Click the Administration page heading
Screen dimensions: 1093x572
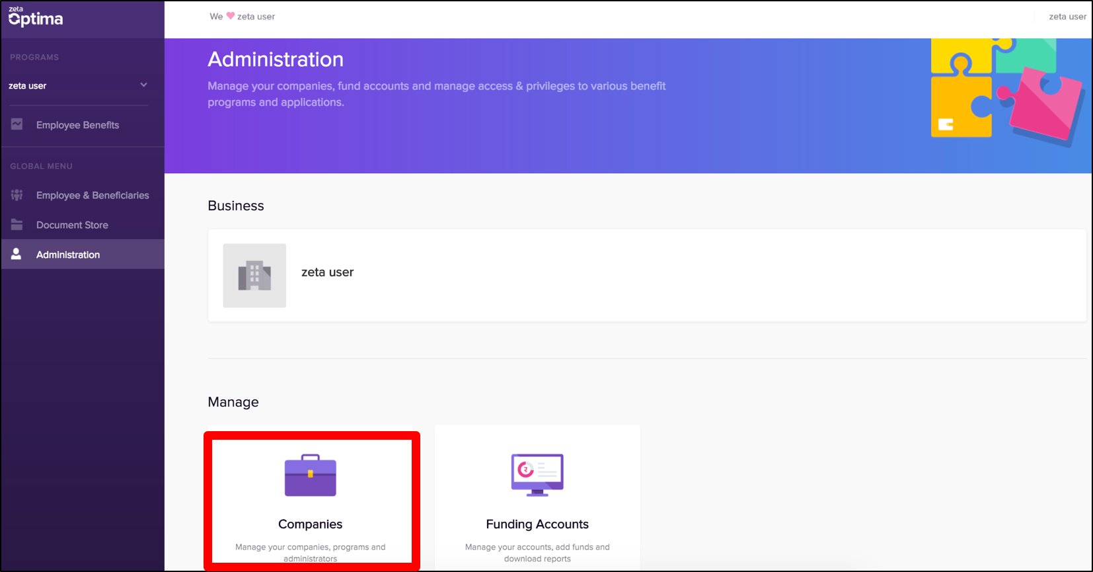(x=276, y=60)
